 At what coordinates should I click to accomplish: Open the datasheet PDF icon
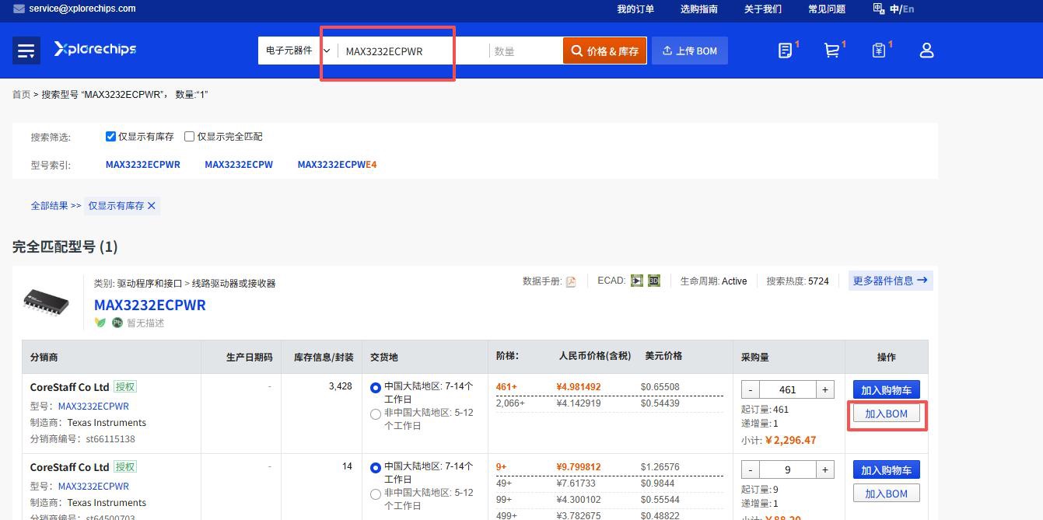571,281
